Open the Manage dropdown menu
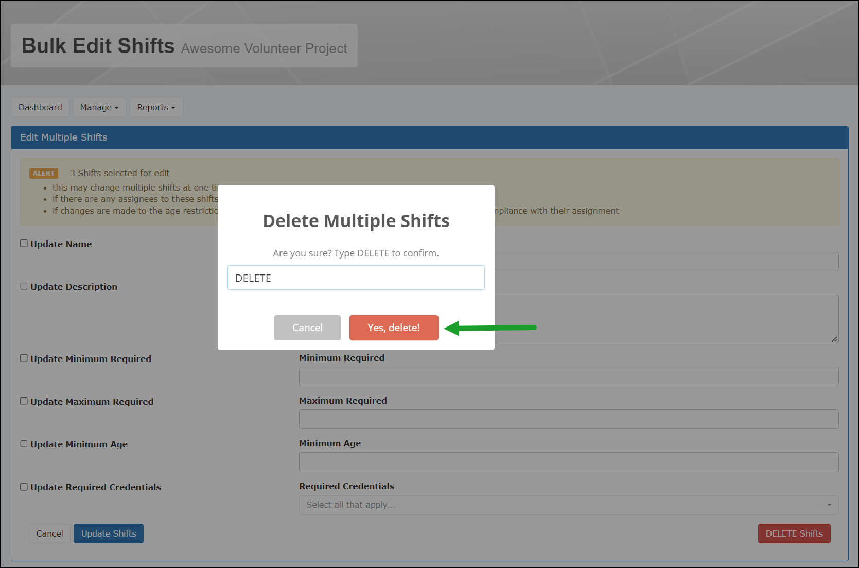The height and width of the screenshot is (568, 859). (x=99, y=107)
